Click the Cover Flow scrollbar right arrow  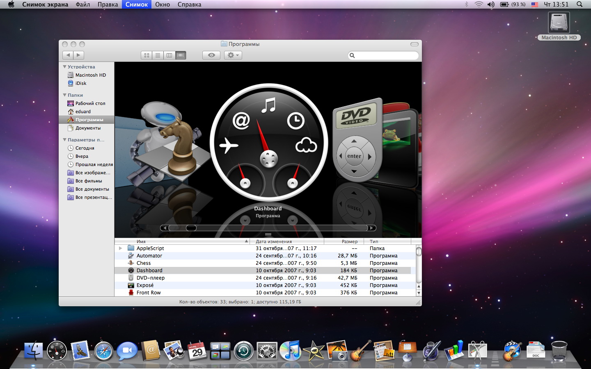(371, 228)
